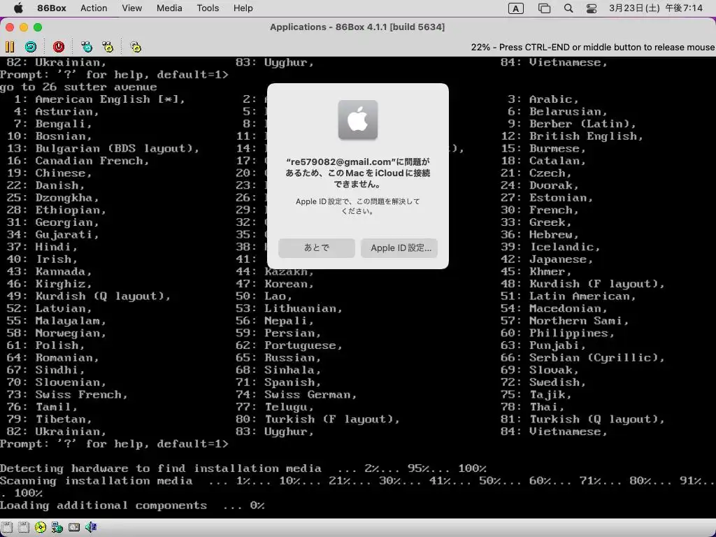
Task: Pause the emulation with the yellow pause icon
Action: pos(10,47)
